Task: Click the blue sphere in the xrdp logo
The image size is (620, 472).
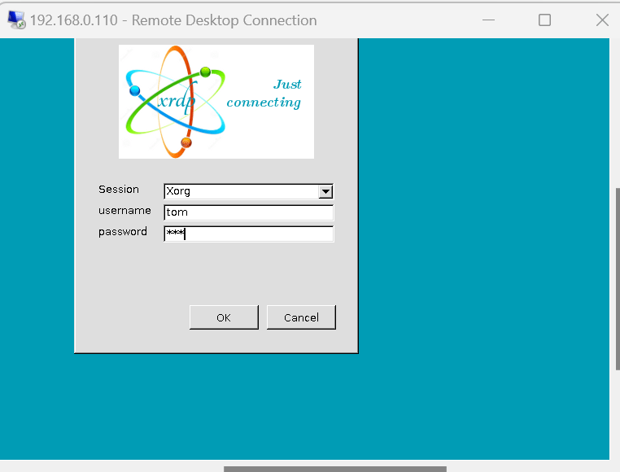Action: pyautogui.click(x=135, y=90)
